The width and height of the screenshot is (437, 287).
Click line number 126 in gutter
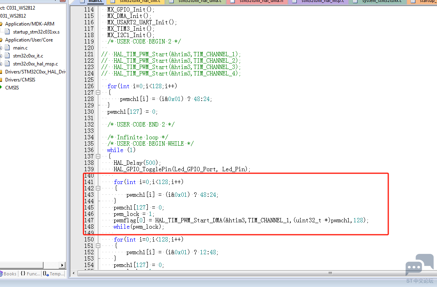[x=89, y=86]
